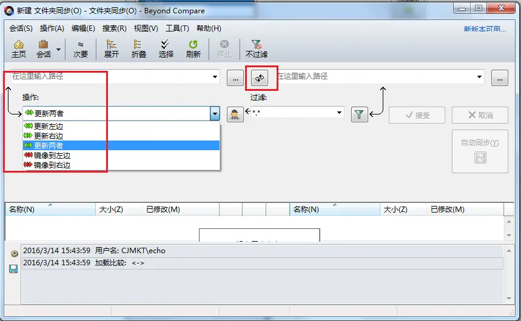This screenshot has height=321, width=521.
Task: Click the log panel scrollbar down arrow
Action: (509, 299)
